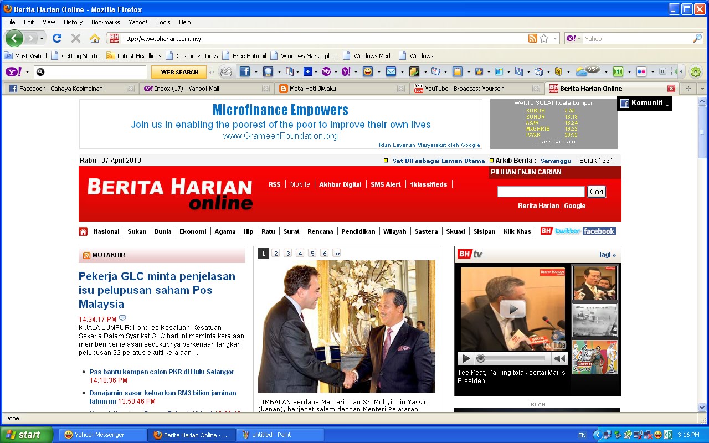Open the Sukan navigation link
This screenshot has width=709, height=443.
click(x=137, y=231)
